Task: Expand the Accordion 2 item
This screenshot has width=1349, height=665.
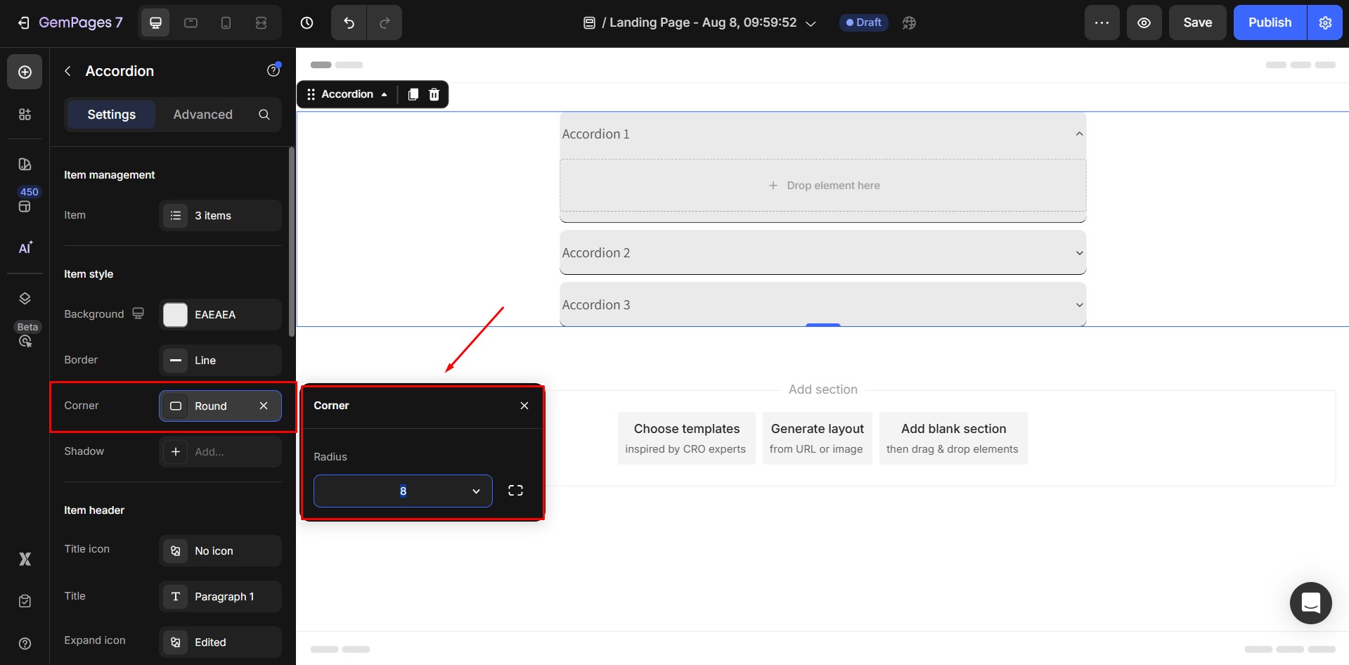Action: [x=1079, y=253]
